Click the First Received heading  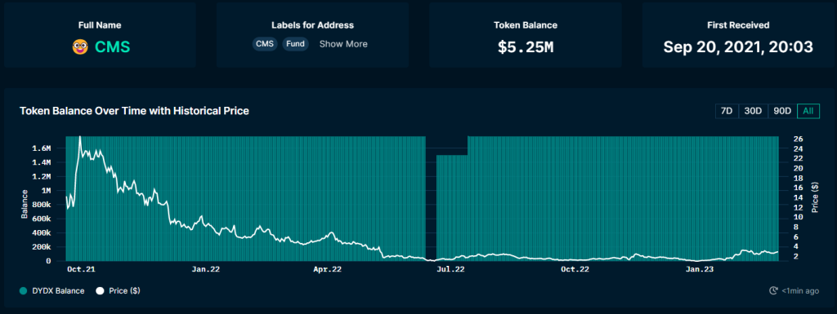tap(738, 25)
